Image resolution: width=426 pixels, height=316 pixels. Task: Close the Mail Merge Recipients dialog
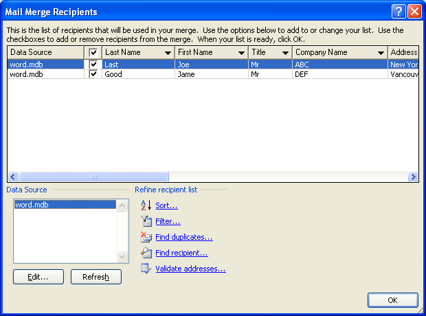[x=414, y=12]
